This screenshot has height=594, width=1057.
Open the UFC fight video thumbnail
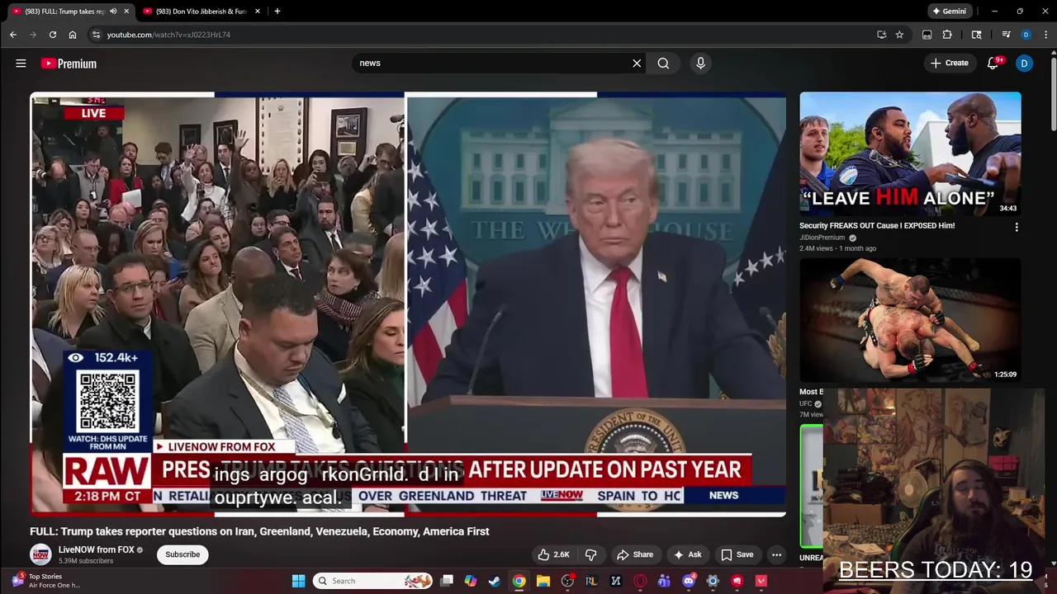click(x=910, y=320)
